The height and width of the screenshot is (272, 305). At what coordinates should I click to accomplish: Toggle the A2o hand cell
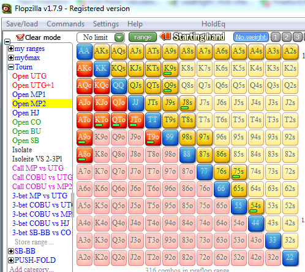pos(85,257)
